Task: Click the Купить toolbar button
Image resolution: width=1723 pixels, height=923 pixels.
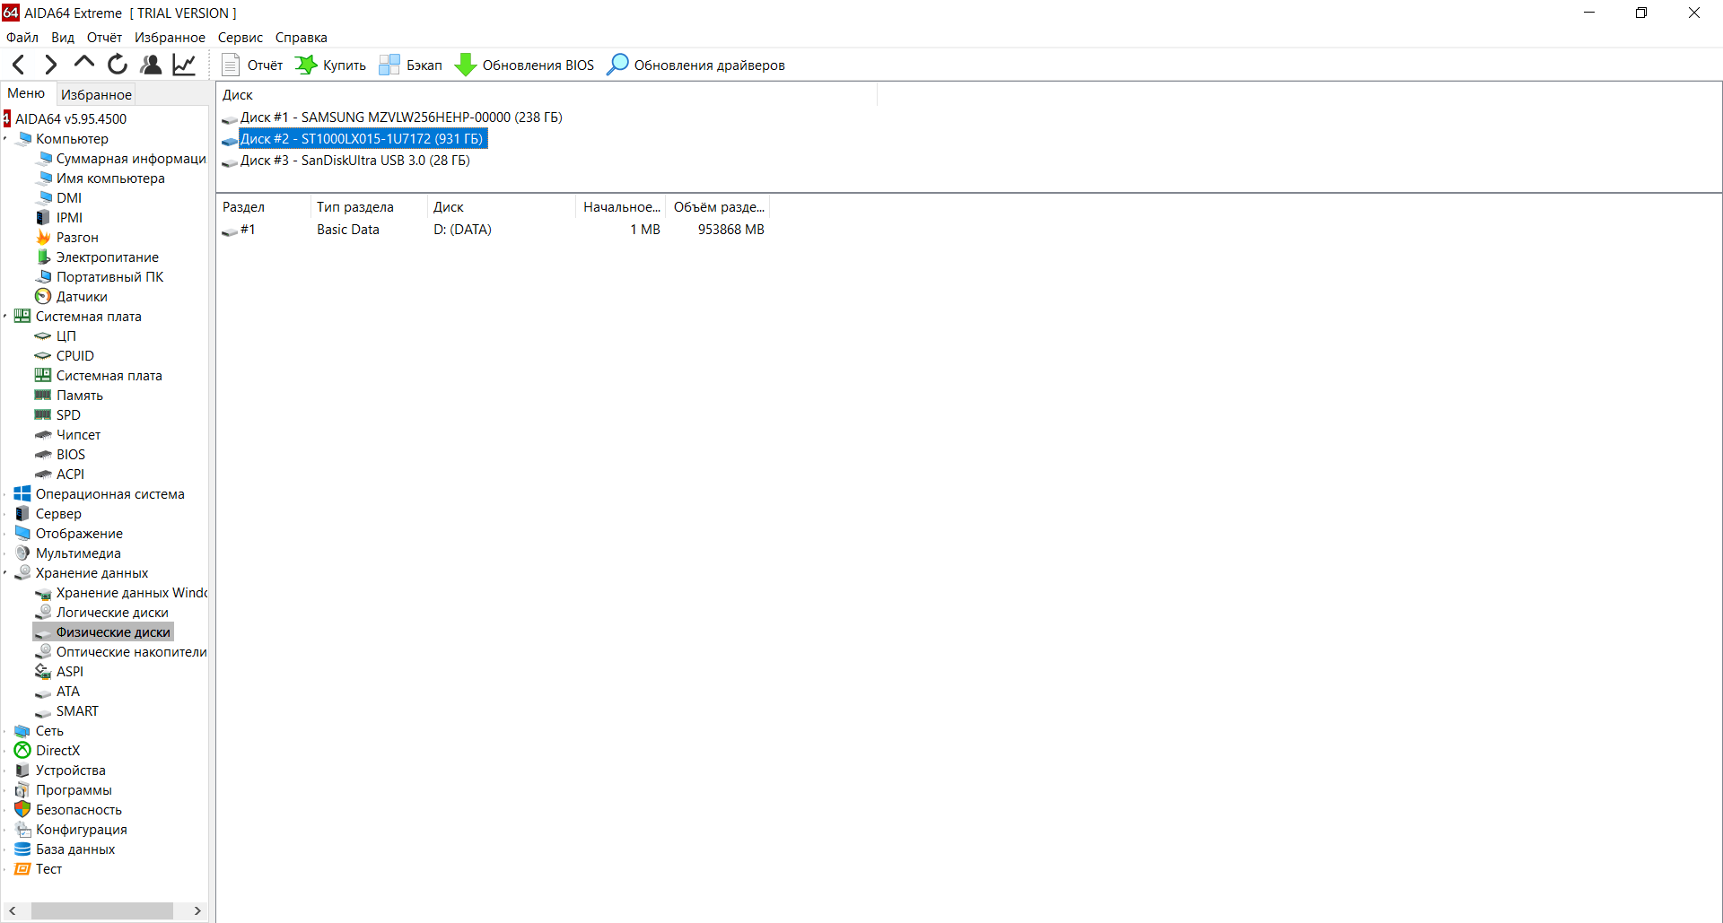Action: pyautogui.click(x=330, y=65)
